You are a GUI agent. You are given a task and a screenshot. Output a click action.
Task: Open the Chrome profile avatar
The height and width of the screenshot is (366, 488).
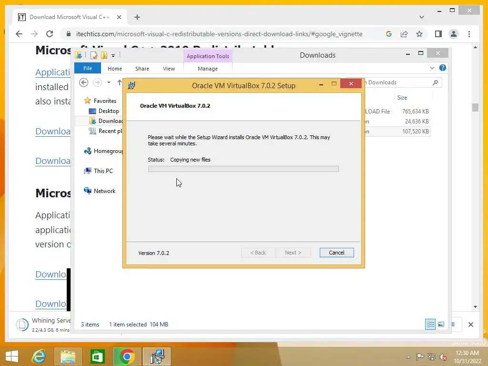click(454, 34)
